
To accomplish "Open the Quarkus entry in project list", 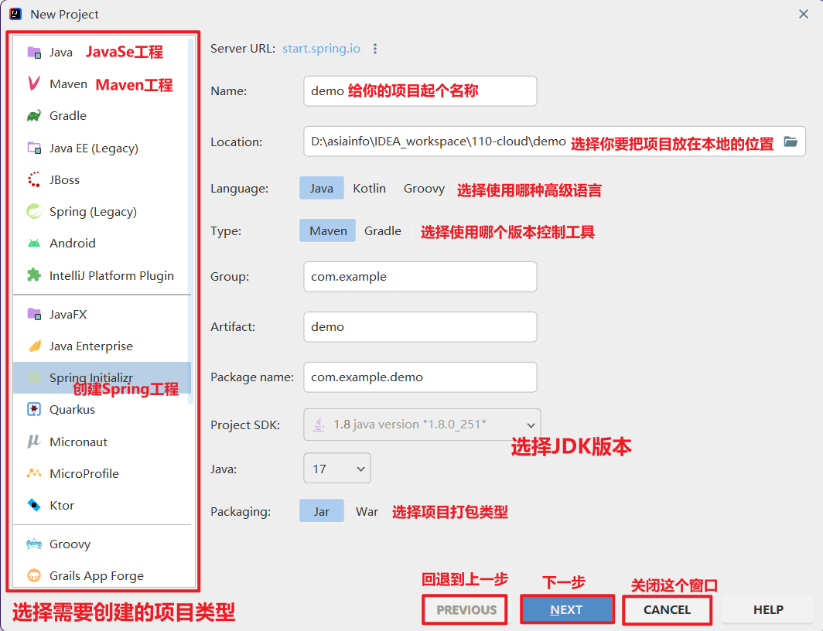I will pyautogui.click(x=102, y=409).
